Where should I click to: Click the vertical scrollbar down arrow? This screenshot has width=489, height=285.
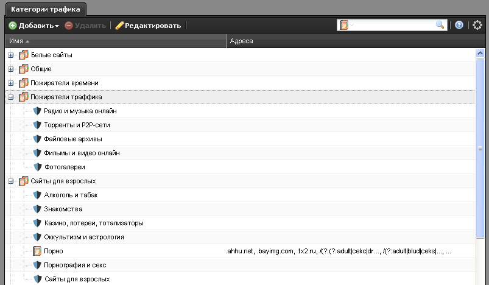click(480, 281)
